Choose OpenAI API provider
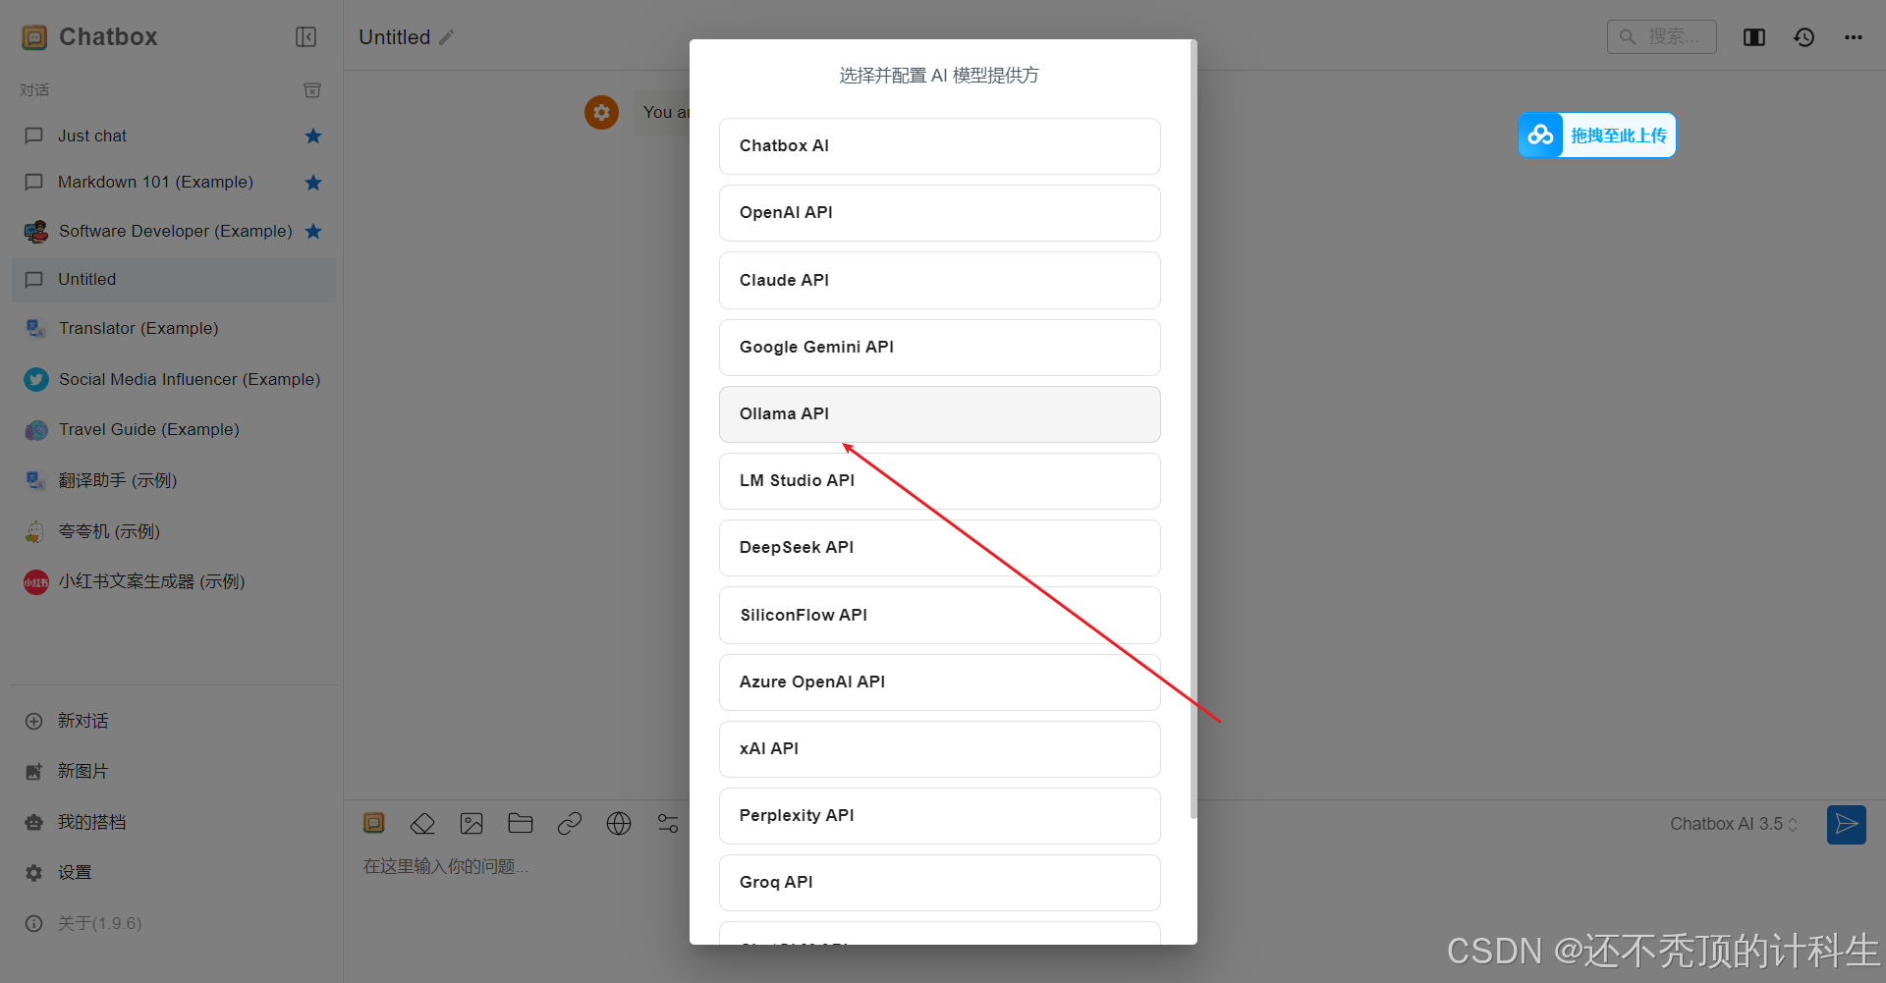The height and width of the screenshot is (983, 1886). click(x=940, y=213)
